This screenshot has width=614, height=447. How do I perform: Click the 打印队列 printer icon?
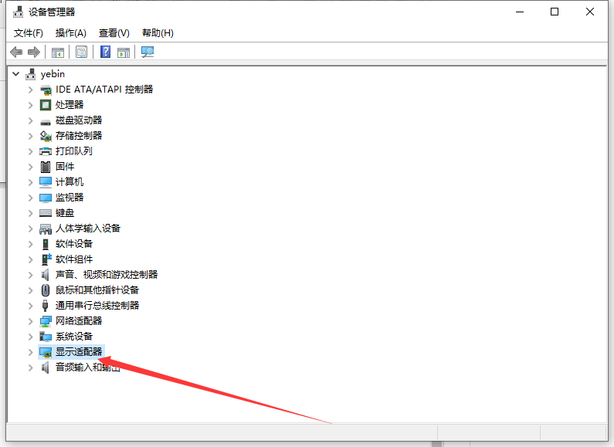pos(46,151)
